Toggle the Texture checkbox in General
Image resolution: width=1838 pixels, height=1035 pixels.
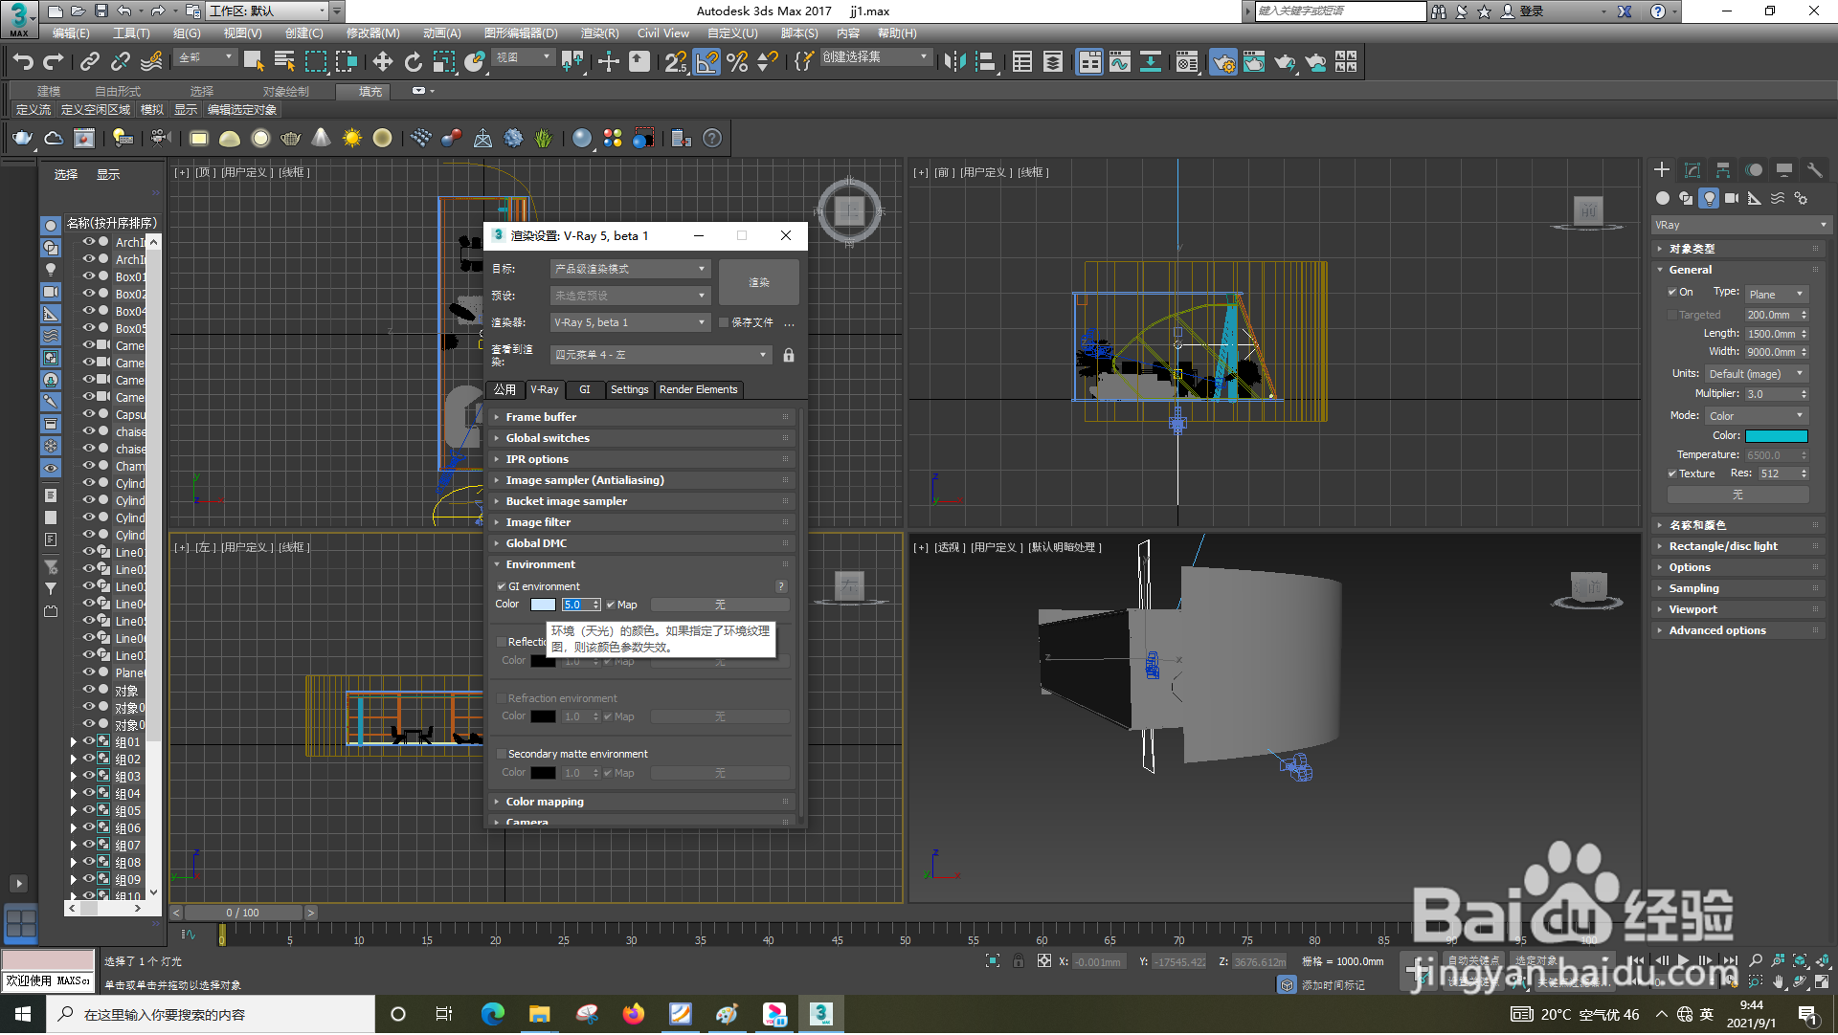click(x=1672, y=473)
